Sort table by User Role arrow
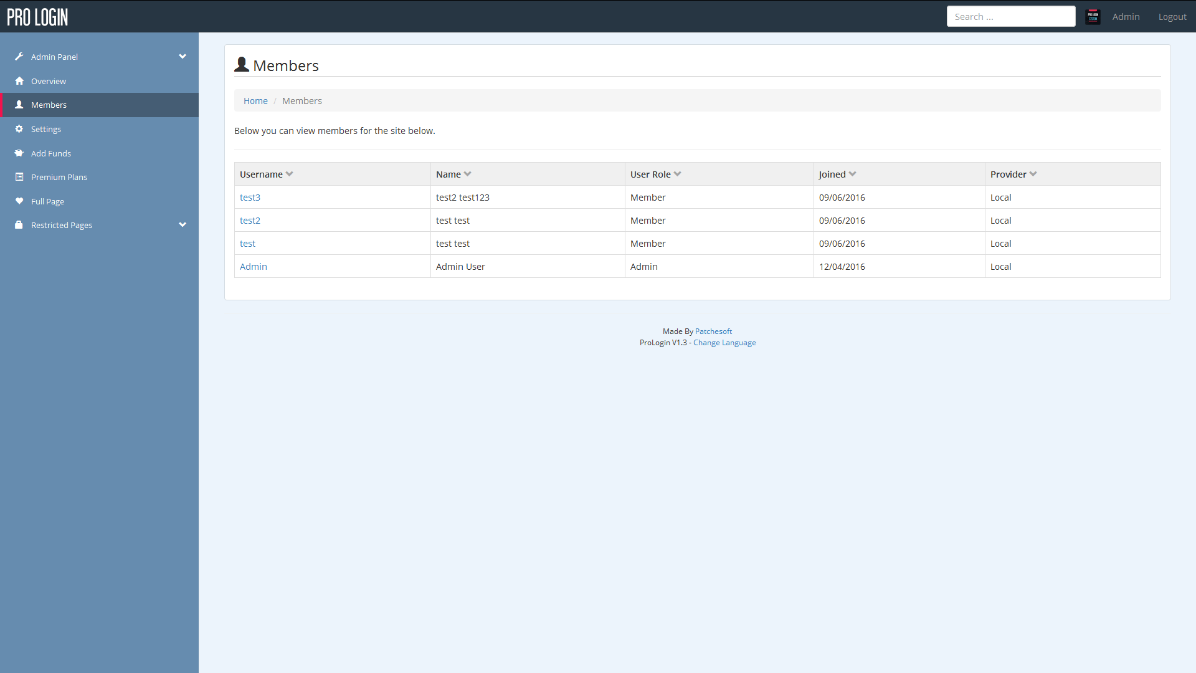The image size is (1196, 673). pos(677,174)
